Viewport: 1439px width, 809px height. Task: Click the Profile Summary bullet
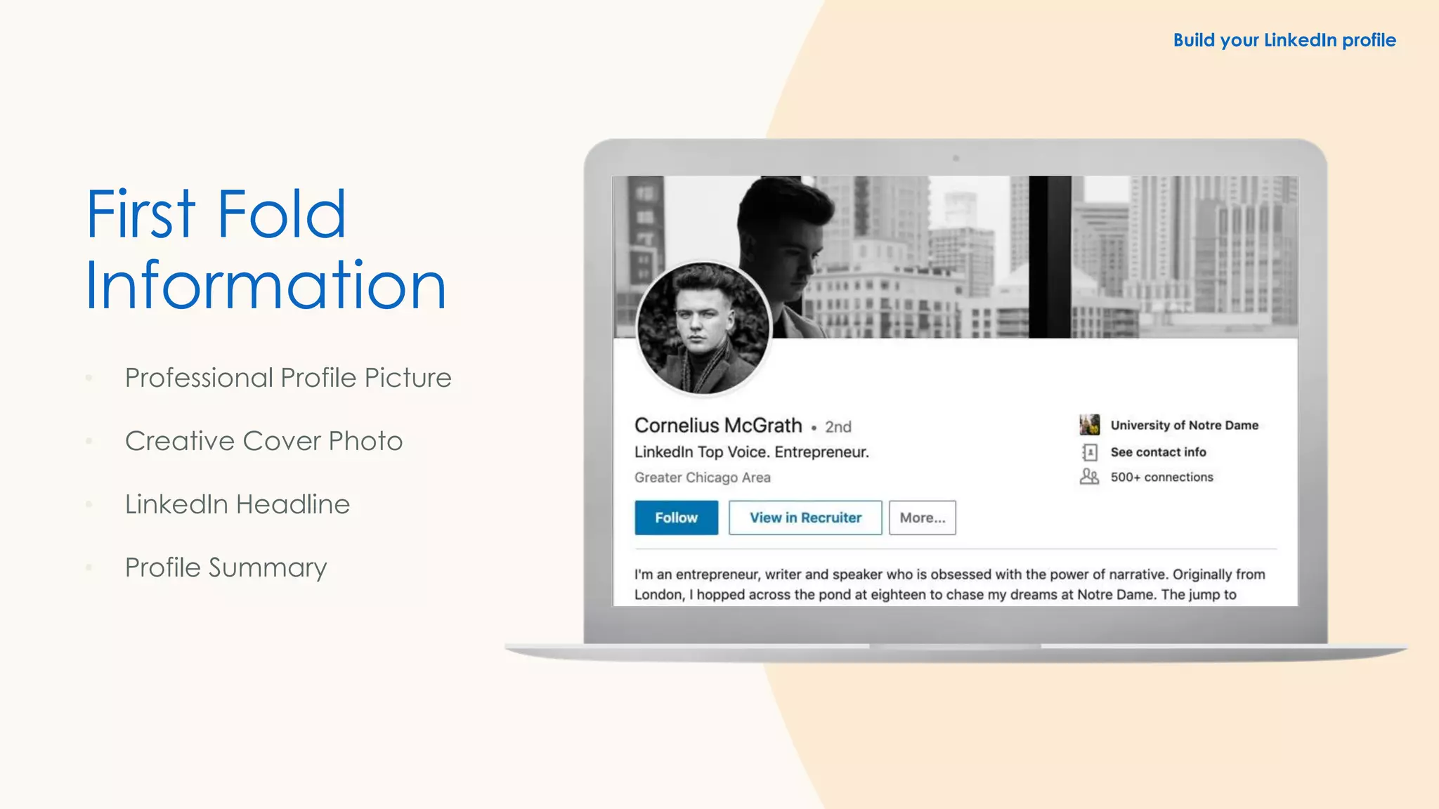coord(226,567)
